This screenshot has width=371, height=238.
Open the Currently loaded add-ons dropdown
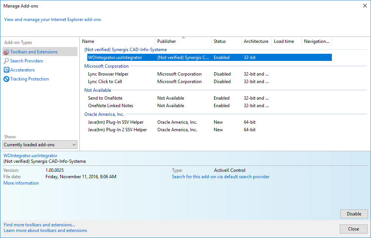pyautogui.click(x=40, y=144)
